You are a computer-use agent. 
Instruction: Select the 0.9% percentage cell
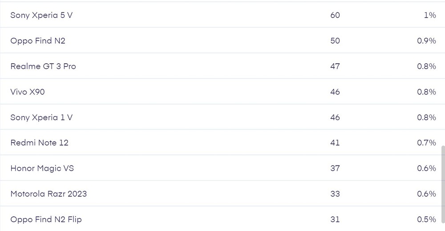tap(426, 41)
